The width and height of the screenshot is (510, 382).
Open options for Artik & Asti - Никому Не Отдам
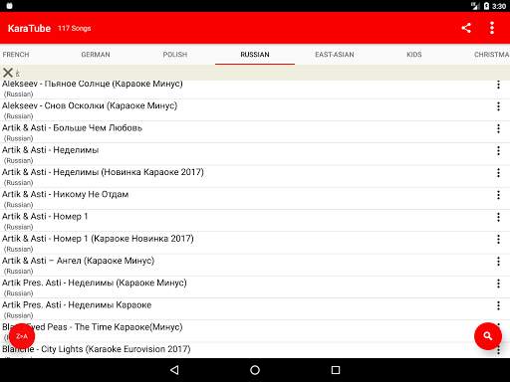tap(498, 195)
